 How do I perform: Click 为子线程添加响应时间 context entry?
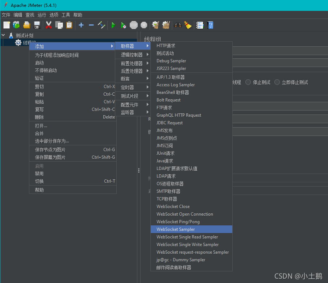[73, 55]
